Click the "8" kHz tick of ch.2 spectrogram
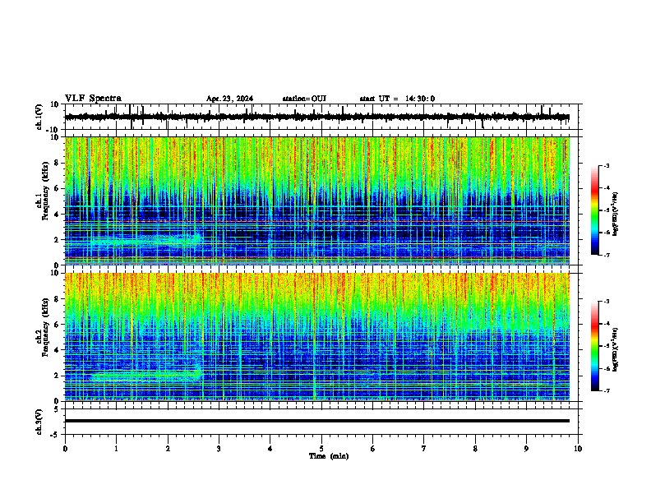651x503 pixels. tap(57, 299)
